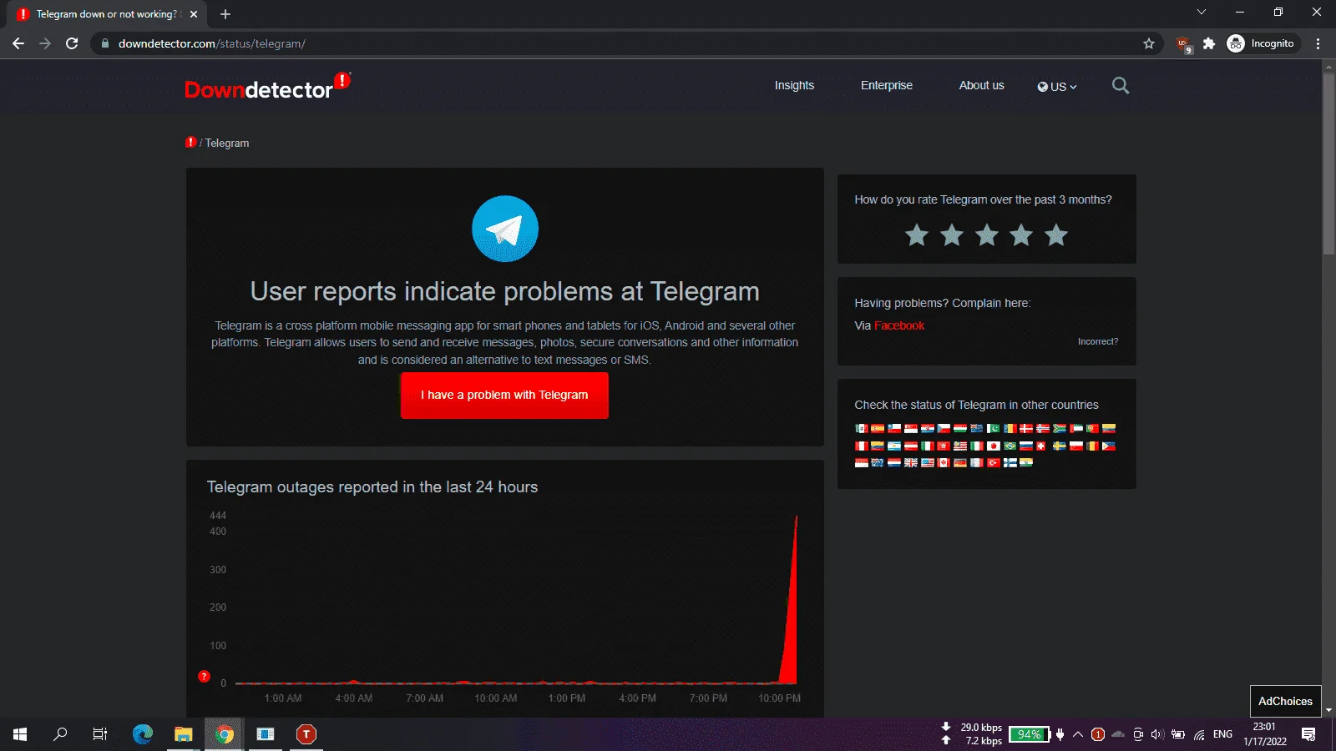Select the United Kingdom flag
Image resolution: width=1336 pixels, height=751 pixels.
pos(911,462)
